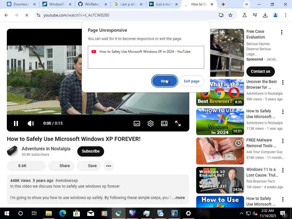The height and width of the screenshot is (219, 292).
Task: Open Cortana search circle on the taskbar
Action: pyautogui.click(x=21, y=213)
